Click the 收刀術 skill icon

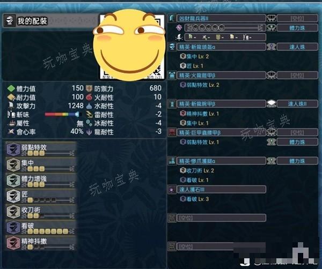13,212
